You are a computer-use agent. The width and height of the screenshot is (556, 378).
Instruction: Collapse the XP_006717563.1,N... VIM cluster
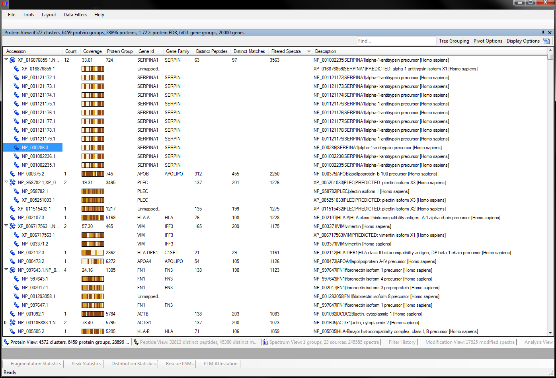[6, 226]
